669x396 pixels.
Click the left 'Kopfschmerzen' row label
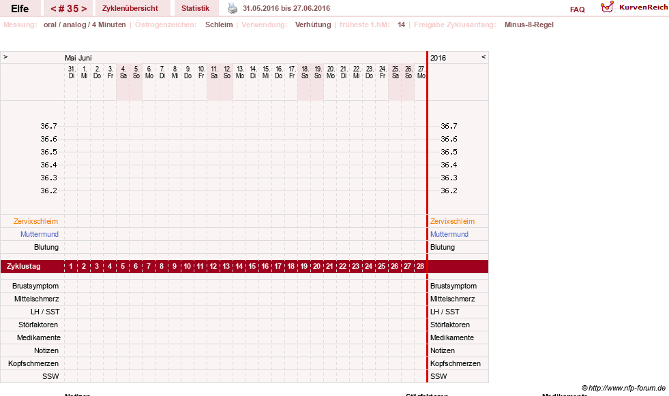click(33, 363)
